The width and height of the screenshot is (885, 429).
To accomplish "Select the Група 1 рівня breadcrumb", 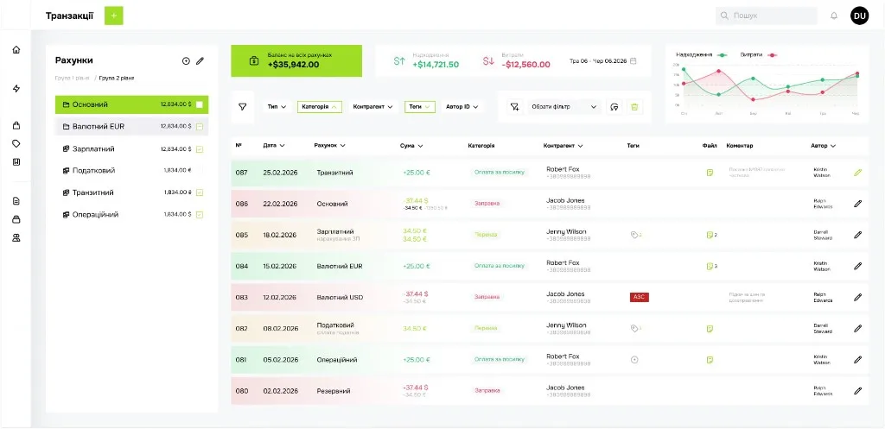I will (73, 78).
